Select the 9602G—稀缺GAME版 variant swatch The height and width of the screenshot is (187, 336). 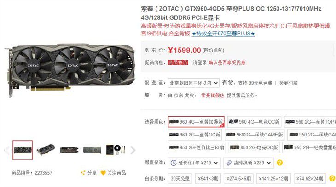(255, 135)
